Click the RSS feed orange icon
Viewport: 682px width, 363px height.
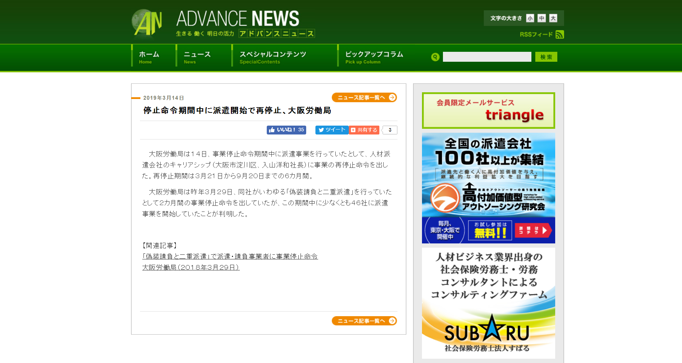tap(559, 34)
